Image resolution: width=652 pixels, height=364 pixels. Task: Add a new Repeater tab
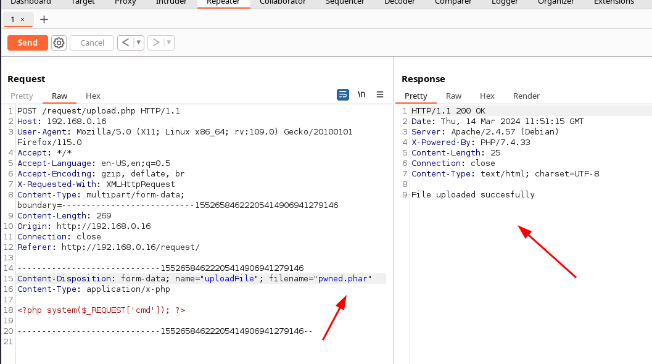point(44,20)
